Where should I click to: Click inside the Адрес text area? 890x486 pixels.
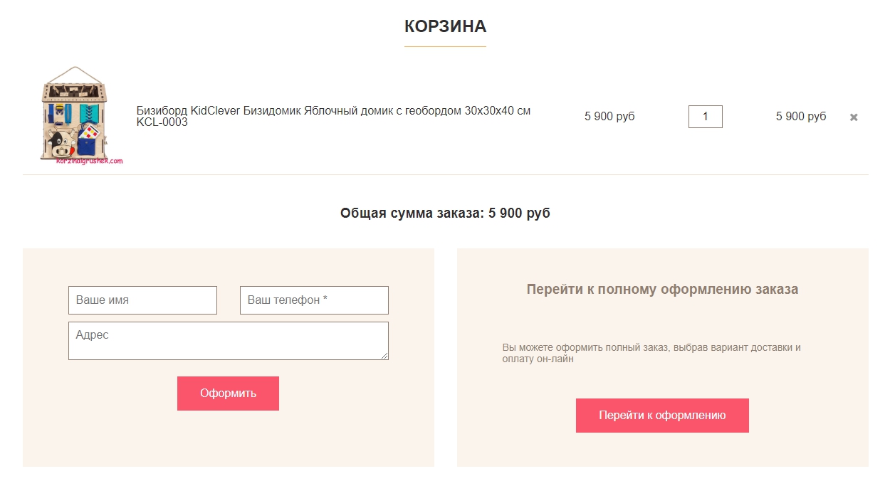click(x=229, y=341)
